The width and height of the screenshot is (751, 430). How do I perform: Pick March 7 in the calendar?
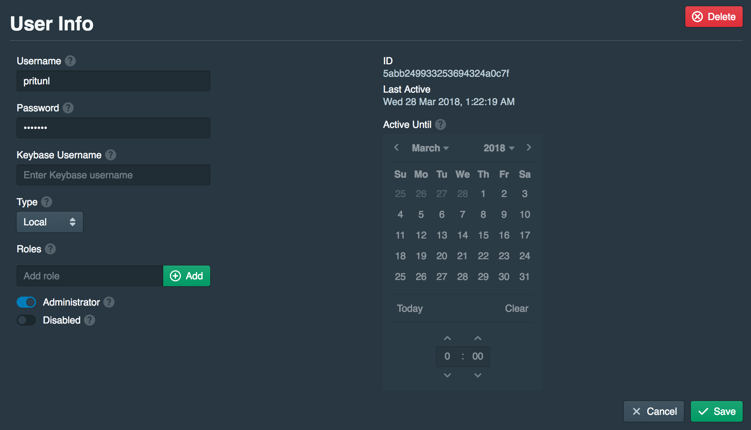coord(463,214)
